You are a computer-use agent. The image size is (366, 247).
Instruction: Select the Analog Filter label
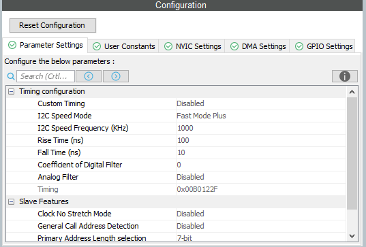(58, 177)
